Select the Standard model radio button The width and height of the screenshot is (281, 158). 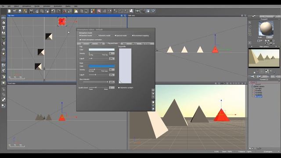[x=80, y=36]
